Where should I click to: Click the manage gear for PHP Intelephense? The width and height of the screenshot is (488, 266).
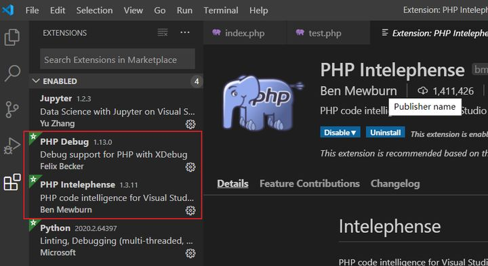coord(190,210)
